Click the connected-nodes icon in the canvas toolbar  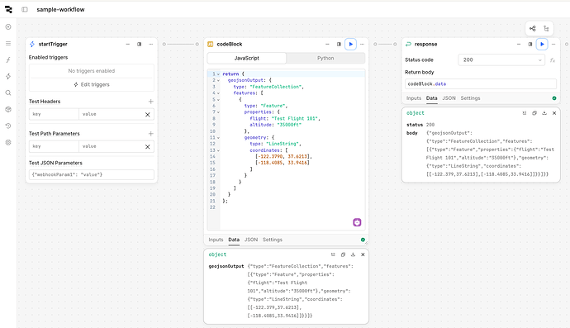click(x=533, y=28)
